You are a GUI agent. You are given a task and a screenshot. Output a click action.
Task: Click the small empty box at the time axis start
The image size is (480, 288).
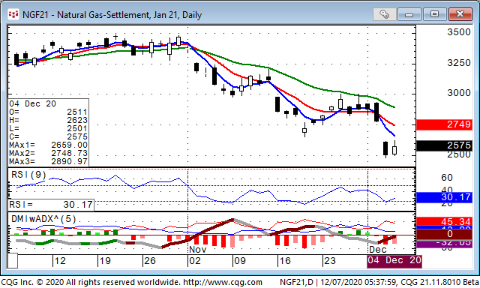click(13, 261)
